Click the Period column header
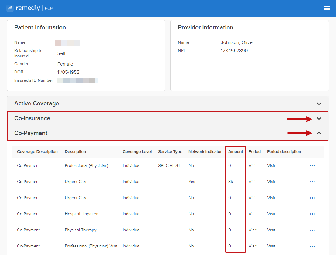Screen dimensions: 336x255 tap(255, 152)
